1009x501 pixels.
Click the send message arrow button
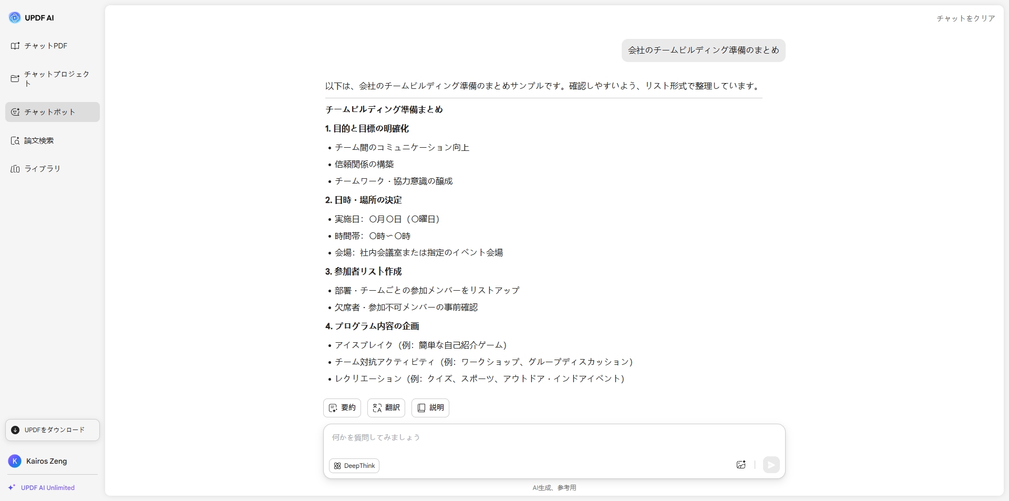(x=771, y=465)
